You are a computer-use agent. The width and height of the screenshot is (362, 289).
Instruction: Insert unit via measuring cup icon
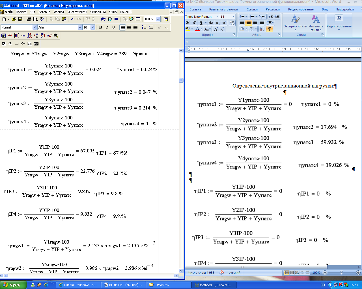[110, 19]
